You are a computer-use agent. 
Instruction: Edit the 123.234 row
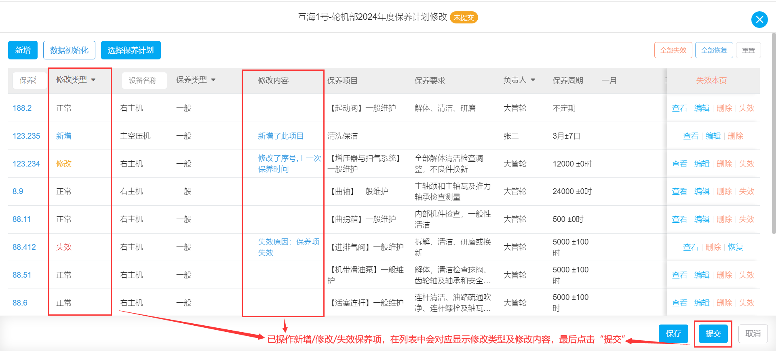click(x=702, y=164)
